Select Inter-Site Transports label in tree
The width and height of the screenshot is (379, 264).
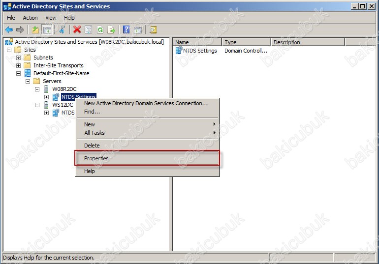coord(58,65)
